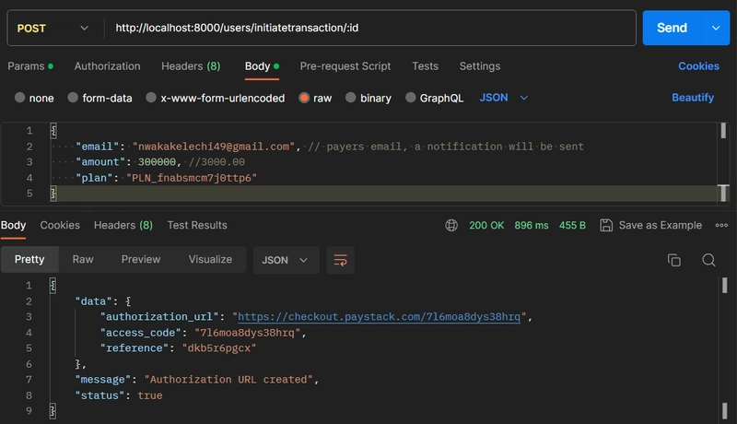Search the response with magnifier icon

coord(708,260)
